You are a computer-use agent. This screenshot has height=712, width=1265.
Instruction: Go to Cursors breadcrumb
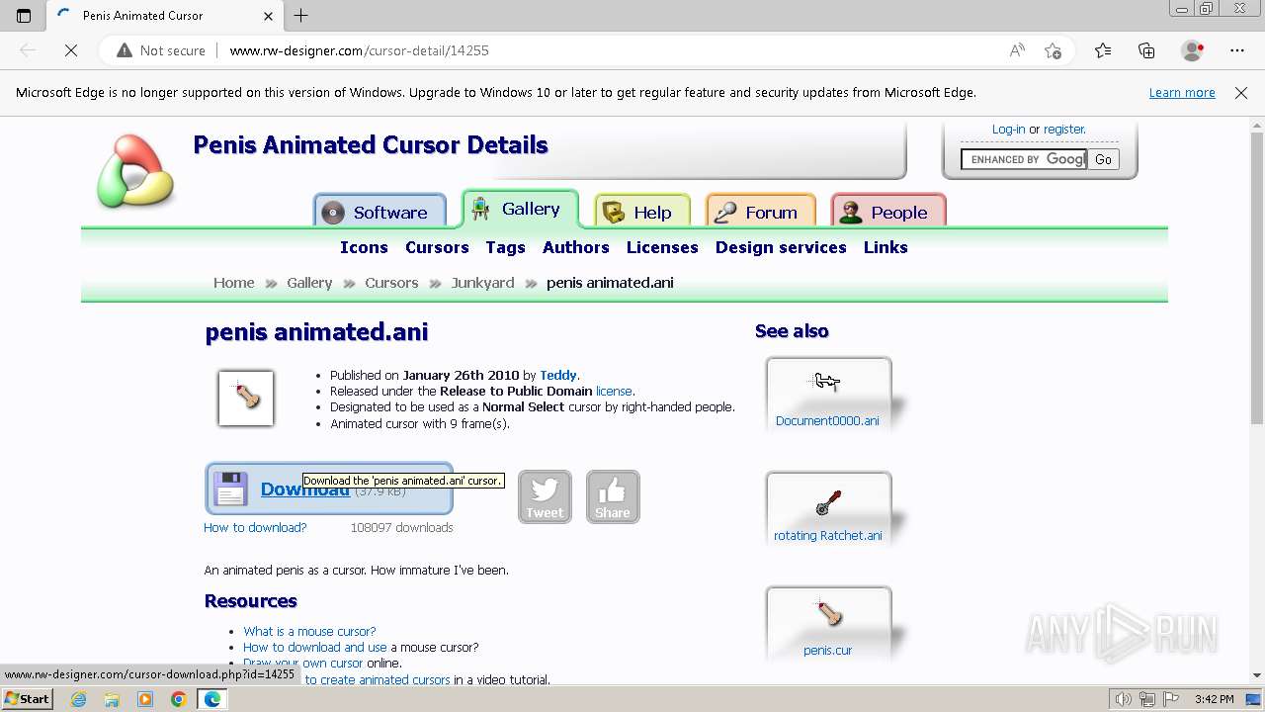[x=391, y=283]
